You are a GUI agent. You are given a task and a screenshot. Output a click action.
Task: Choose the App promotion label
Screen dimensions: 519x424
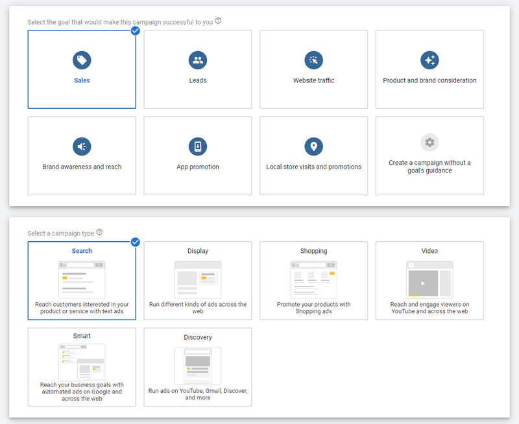(198, 167)
